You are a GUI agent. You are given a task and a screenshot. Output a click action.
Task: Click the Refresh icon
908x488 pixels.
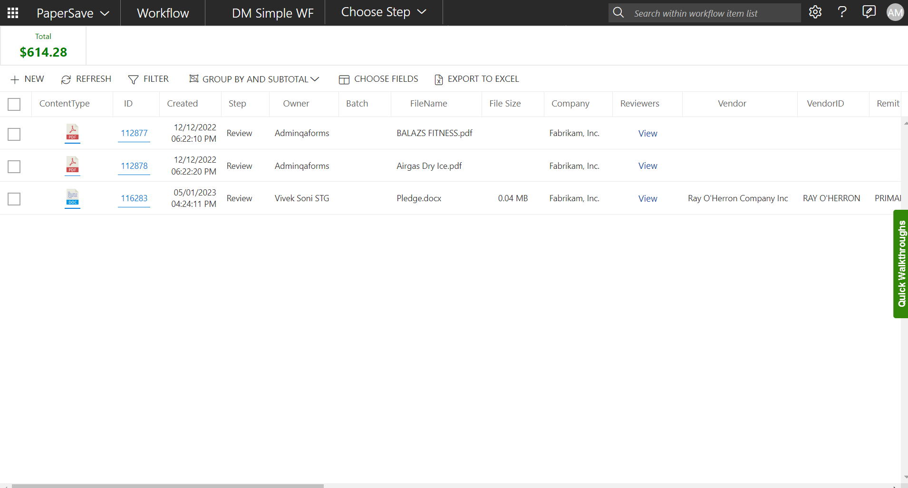66,79
